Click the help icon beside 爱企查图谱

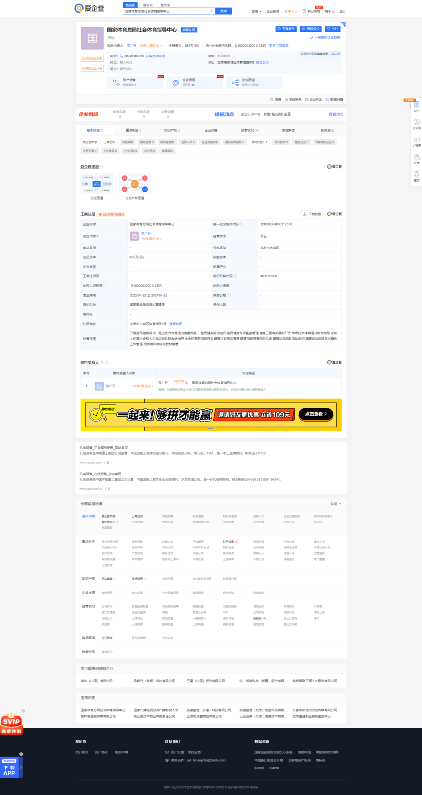(x=102, y=167)
